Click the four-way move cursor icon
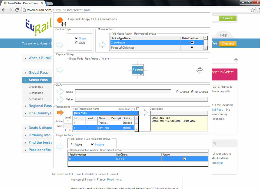The image size is (260, 189). coord(200,70)
